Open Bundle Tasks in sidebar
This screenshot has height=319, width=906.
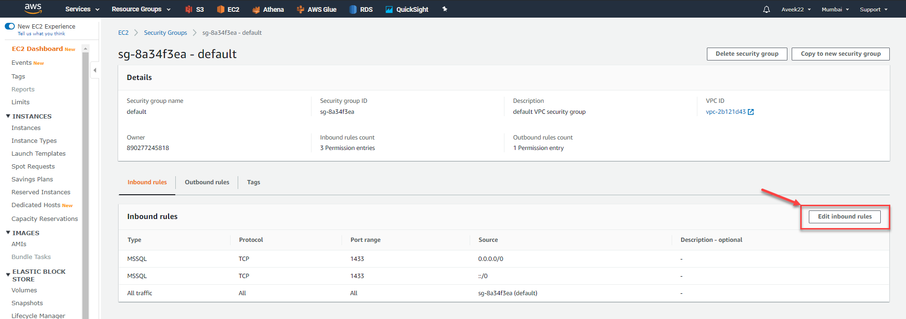31,257
